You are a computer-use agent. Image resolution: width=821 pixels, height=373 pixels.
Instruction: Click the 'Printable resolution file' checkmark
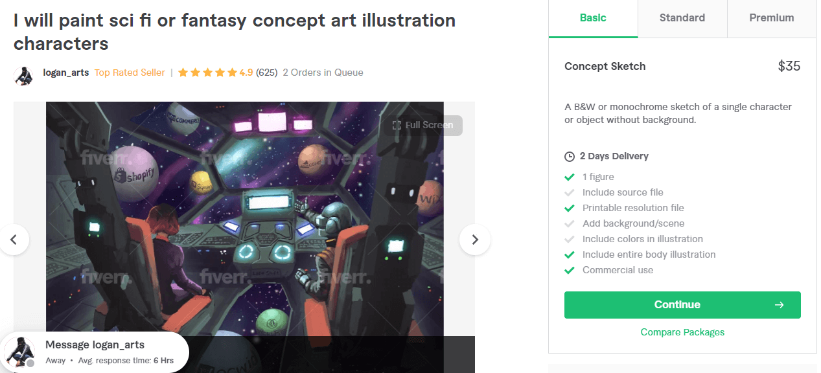[570, 208]
